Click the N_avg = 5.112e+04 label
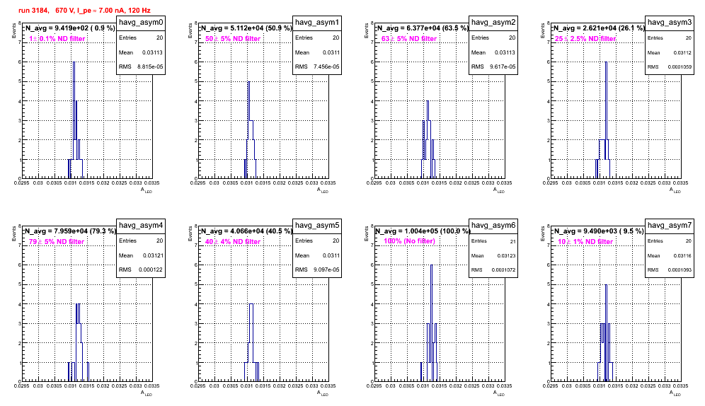This screenshot has width=705, height=406. click(x=246, y=28)
